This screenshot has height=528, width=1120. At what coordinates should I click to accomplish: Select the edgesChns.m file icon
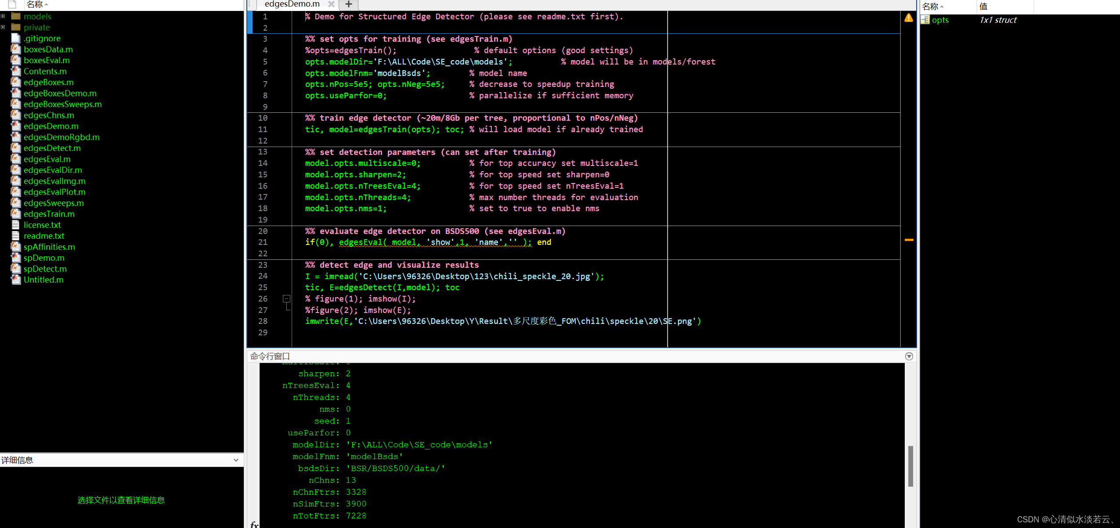click(16, 115)
